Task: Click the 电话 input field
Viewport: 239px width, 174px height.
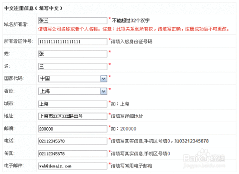Action: pyautogui.click(x=73, y=141)
